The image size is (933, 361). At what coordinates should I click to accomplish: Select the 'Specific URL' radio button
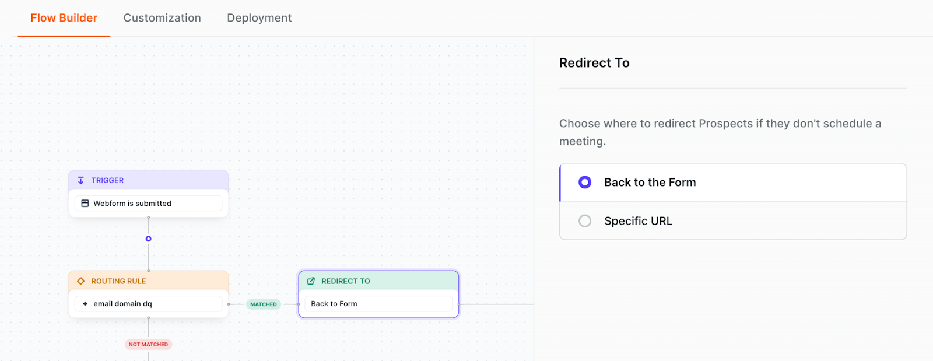click(585, 221)
